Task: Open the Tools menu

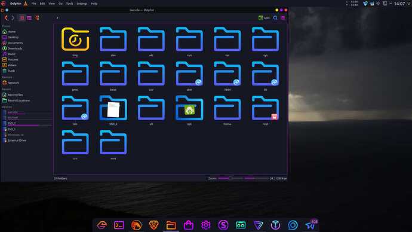Action: pyautogui.click(x=70, y=4)
